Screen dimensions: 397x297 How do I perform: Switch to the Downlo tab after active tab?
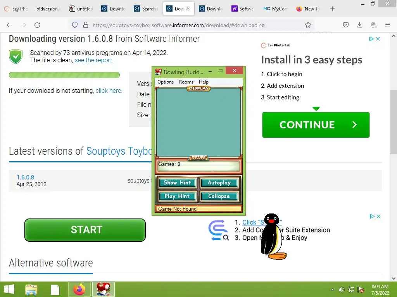[211, 9]
